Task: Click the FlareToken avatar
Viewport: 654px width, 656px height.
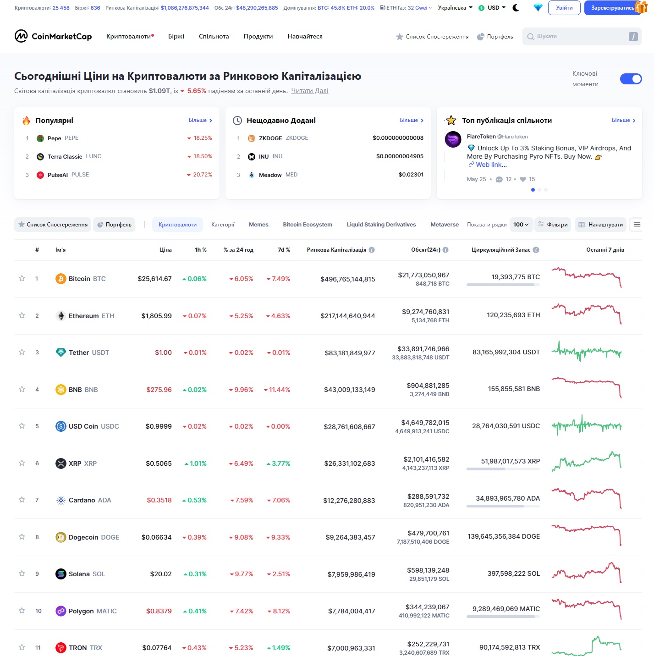Action: pos(453,139)
